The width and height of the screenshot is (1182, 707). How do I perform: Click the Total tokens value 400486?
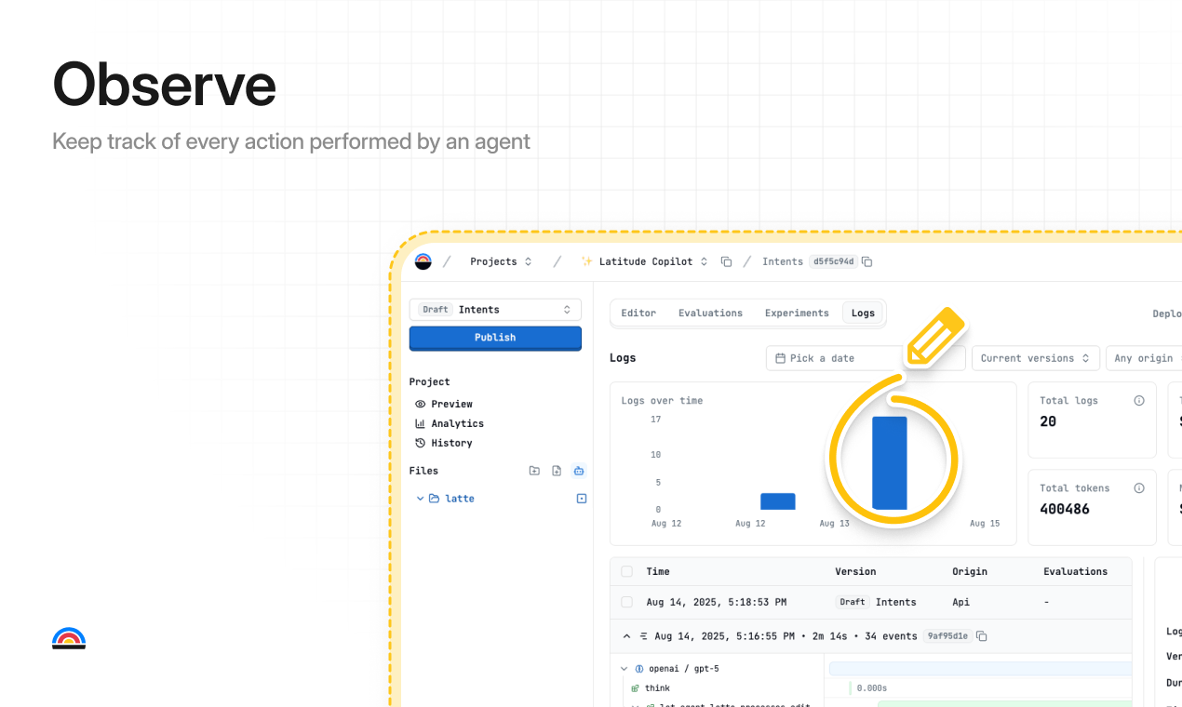coord(1065,509)
